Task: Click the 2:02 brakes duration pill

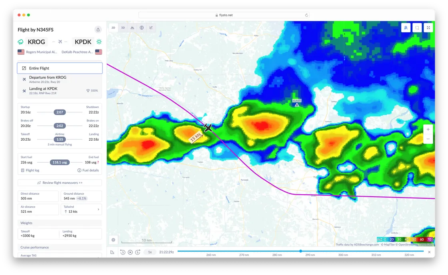Action: point(60,126)
